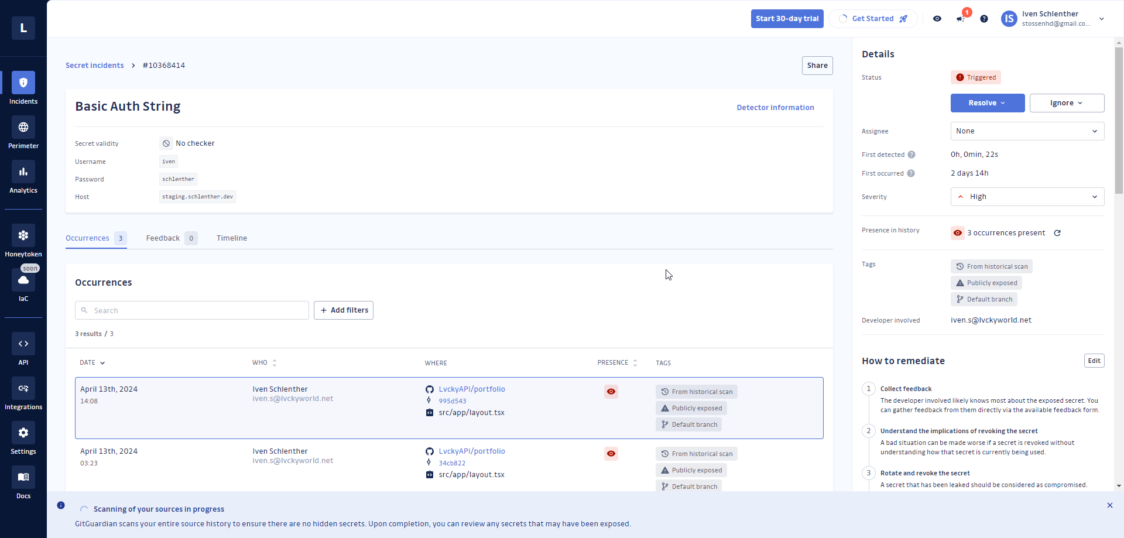Click the occurrences Search field
Viewport: 1124px width, 538px height.
tap(192, 310)
